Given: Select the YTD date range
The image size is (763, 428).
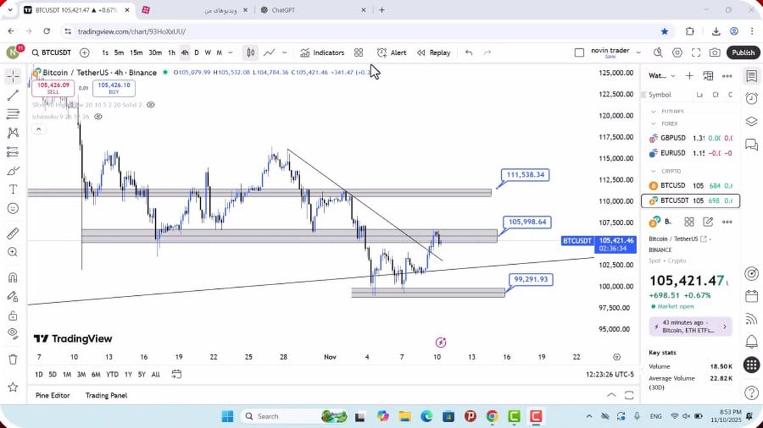Looking at the screenshot, I should coord(112,375).
